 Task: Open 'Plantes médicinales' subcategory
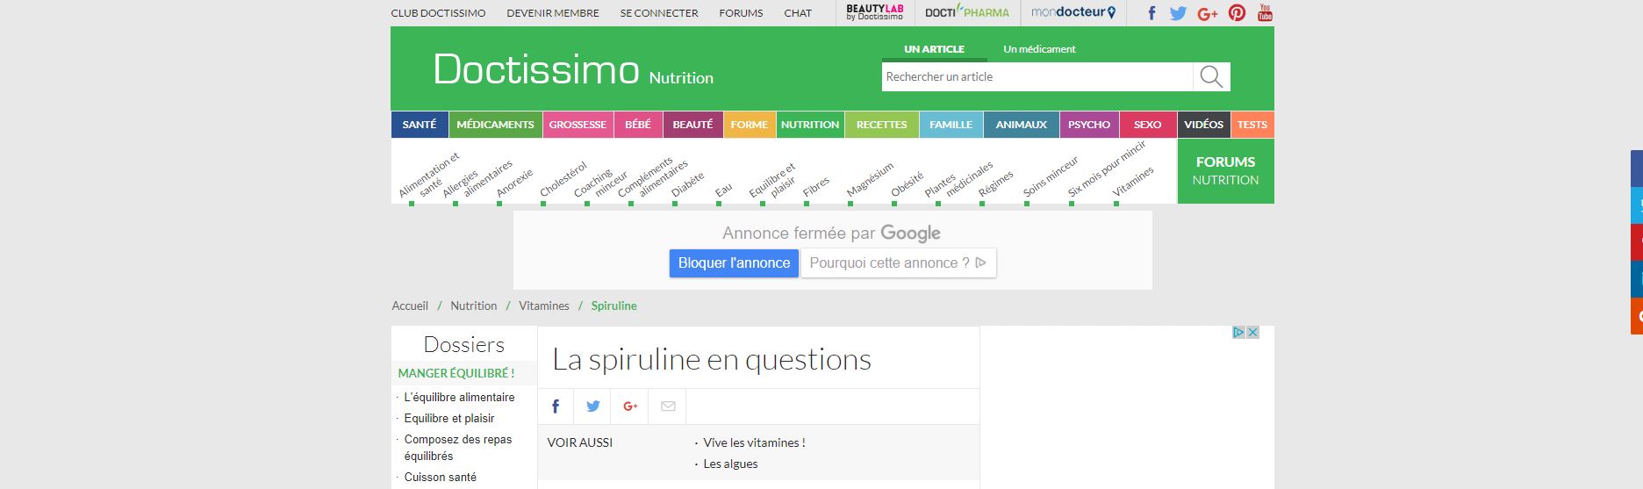pyautogui.click(x=958, y=179)
